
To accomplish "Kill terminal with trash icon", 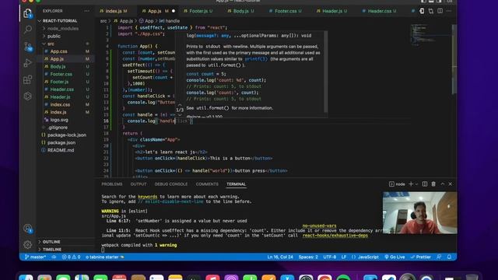I will click(x=433, y=184).
